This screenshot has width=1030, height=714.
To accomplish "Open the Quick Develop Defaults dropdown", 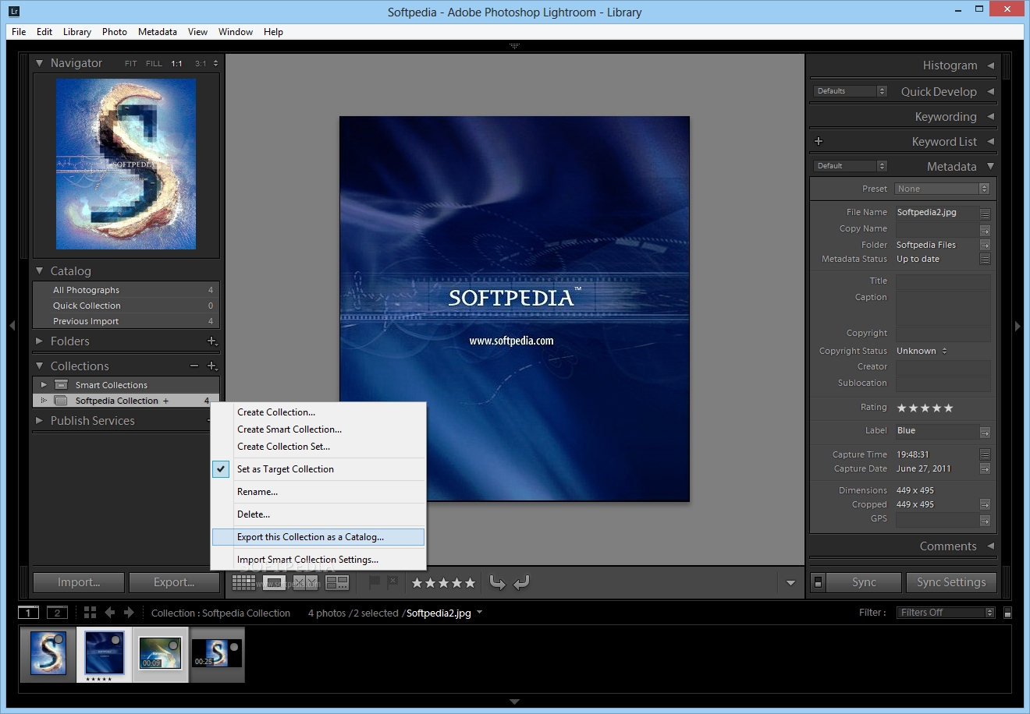I will point(850,91).
